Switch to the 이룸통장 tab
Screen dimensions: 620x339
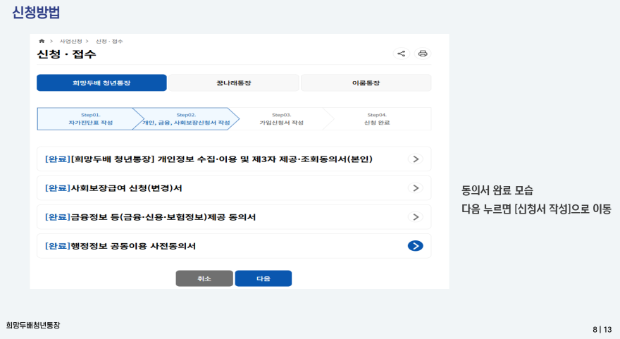366,82
